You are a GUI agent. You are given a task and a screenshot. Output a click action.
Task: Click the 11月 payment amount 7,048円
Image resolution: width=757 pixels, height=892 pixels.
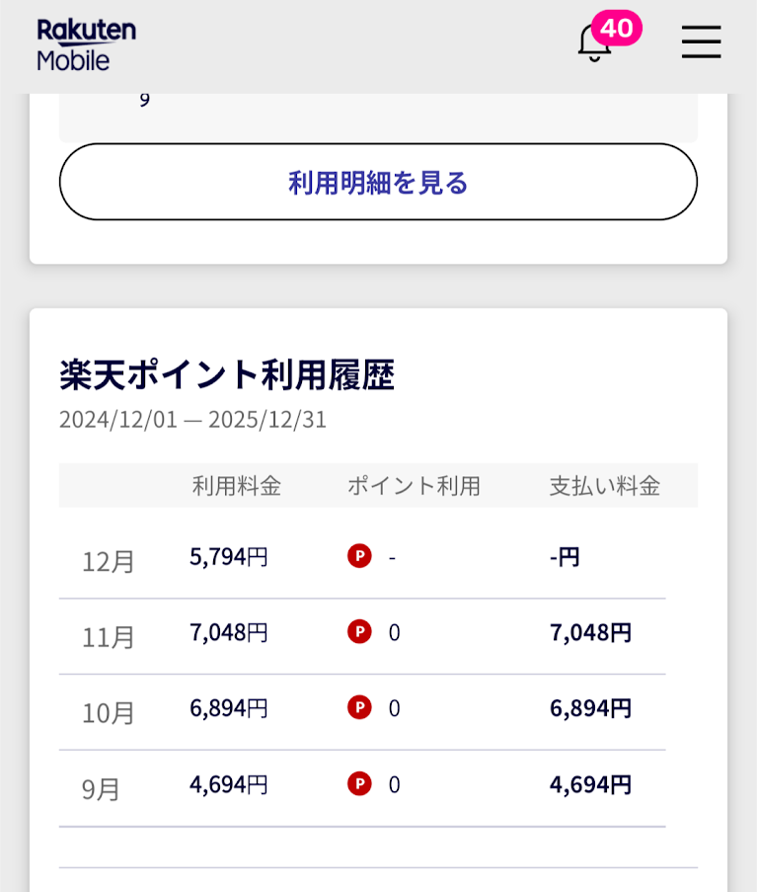[x=590, y=632]
